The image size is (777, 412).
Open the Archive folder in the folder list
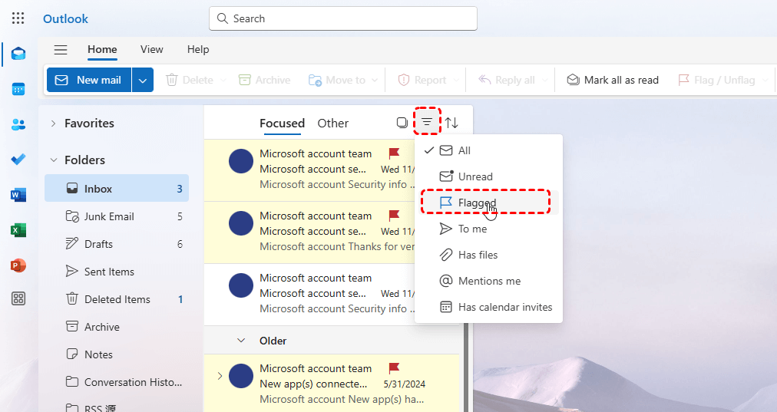pyautogui.click(x=117, y=327)
